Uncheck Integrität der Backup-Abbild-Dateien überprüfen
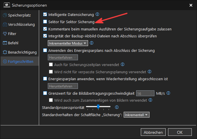This screenshot has height=139, width=197. (x=45, y=36)
